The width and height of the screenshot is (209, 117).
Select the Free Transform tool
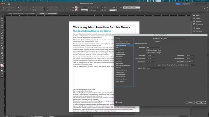click(x=2, y=45)
